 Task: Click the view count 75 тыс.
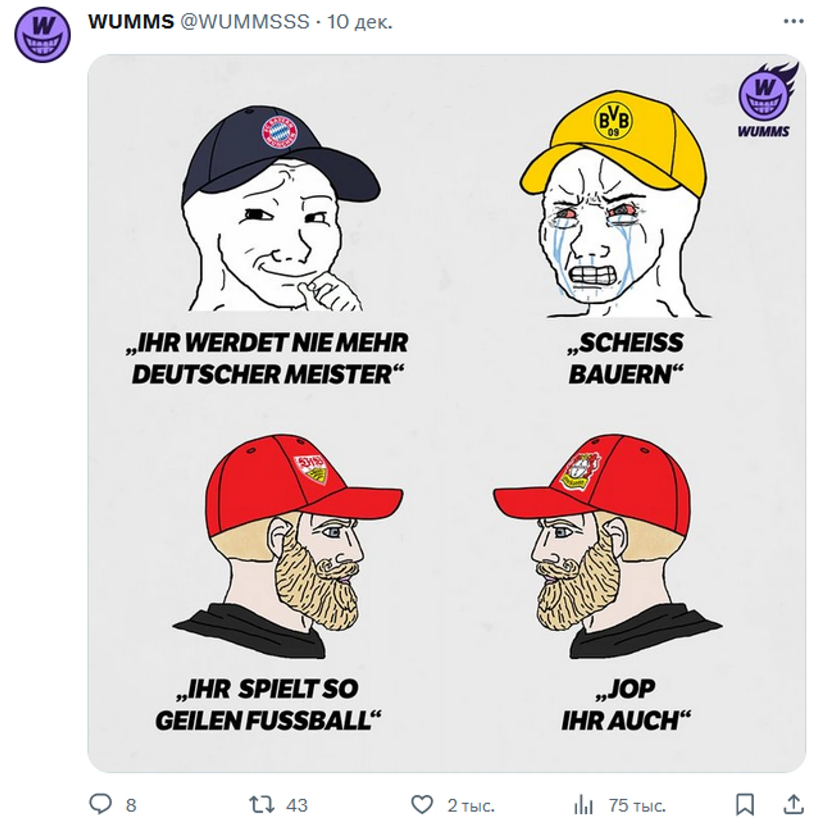[x=637, y=805]
